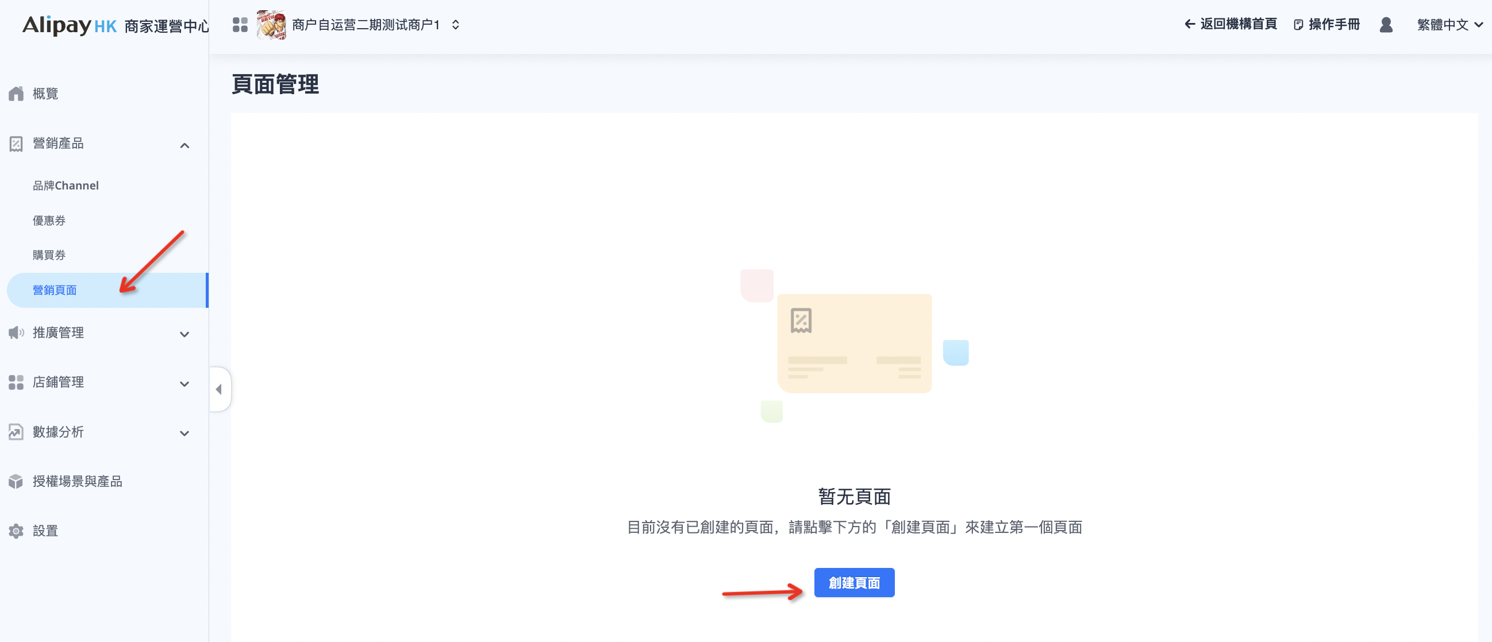Viewport: 1492px width, 642px height.
Task: Click the app grid icon beside merchant name
Action: 240,25
